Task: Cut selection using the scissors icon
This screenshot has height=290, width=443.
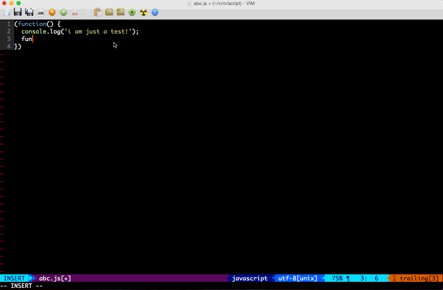Action: click(75, 12)
